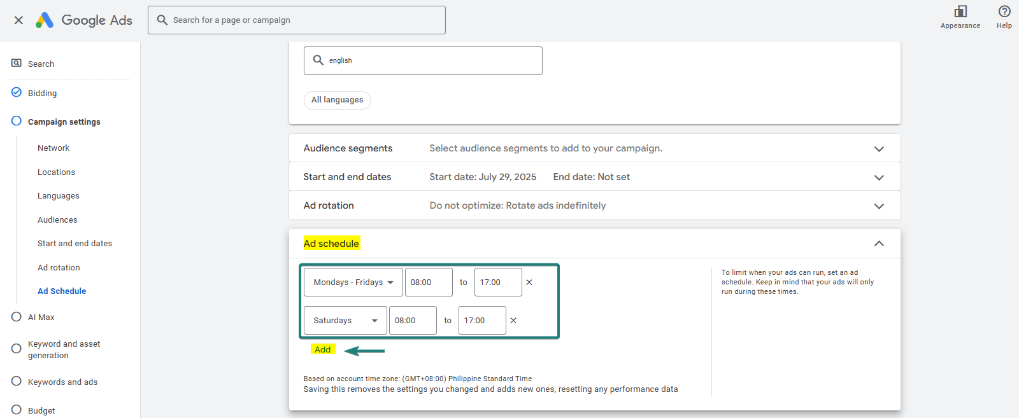The height and width of the screenshot is (418, 1019).
Task: Click Add to add a schedule
Action: pos(323,349)
